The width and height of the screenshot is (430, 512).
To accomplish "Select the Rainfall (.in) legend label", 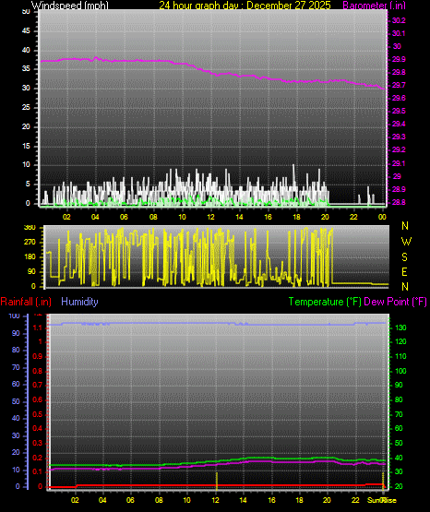I will 26,302.
